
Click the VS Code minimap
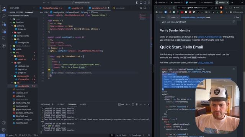click(x=145, y=17)
